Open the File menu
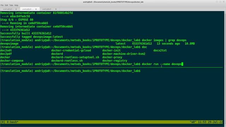 click(2, 5)
